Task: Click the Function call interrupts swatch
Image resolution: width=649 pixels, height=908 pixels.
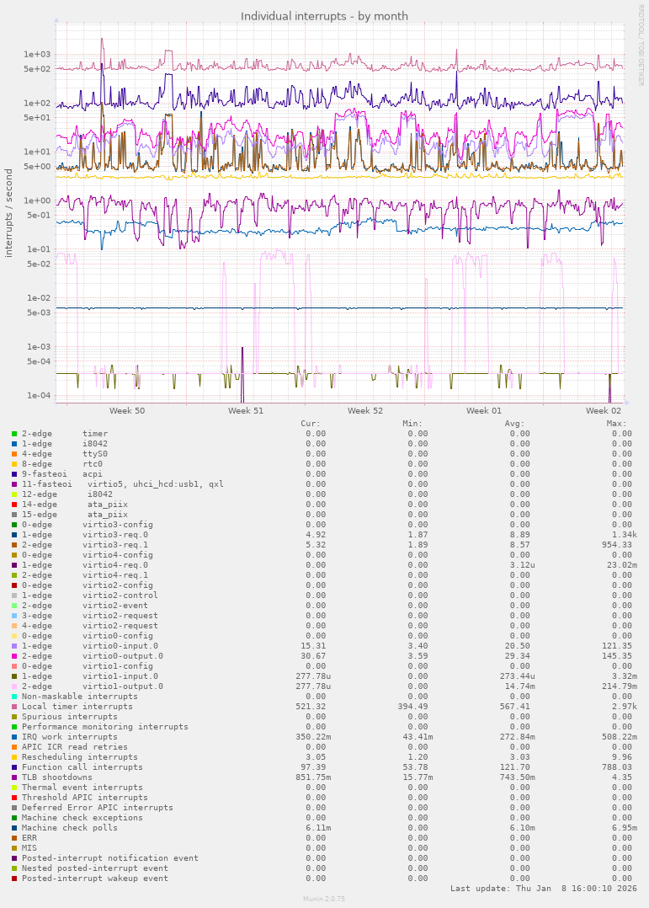Action: point(14,767)
